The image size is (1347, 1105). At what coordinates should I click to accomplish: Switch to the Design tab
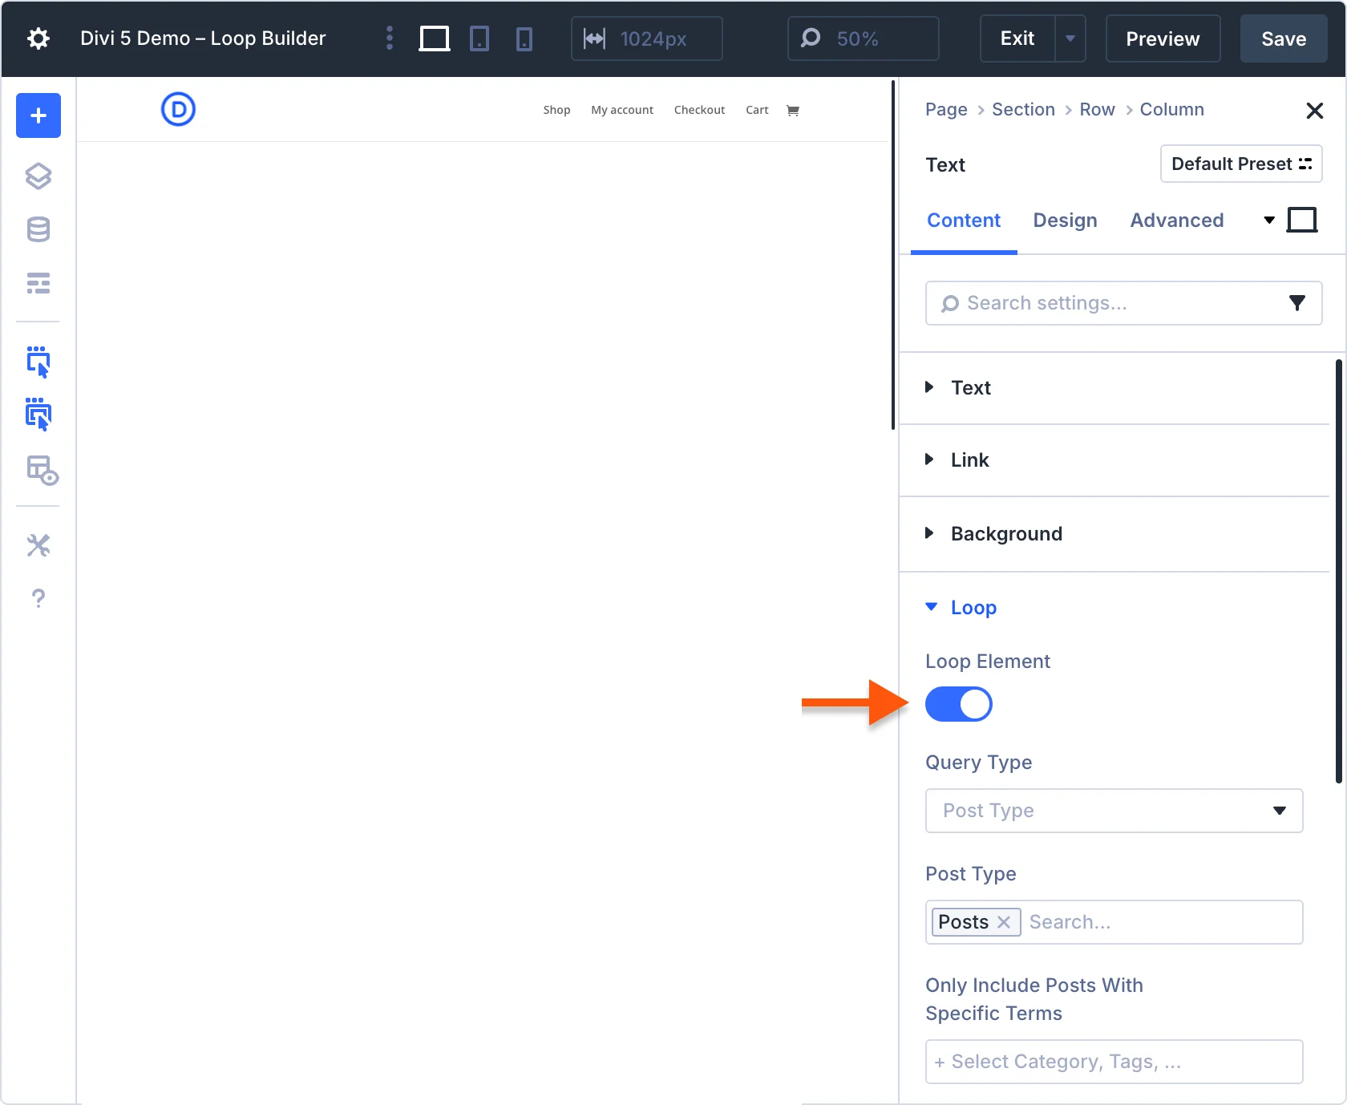coord(1064,221)
